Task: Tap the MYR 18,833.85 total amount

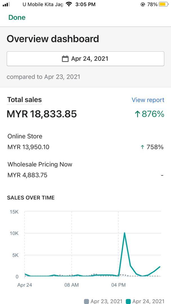Action: (42, 114)
